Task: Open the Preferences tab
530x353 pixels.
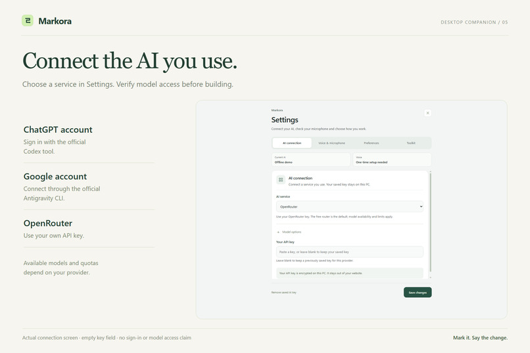Action: click(x=371, y=143)
